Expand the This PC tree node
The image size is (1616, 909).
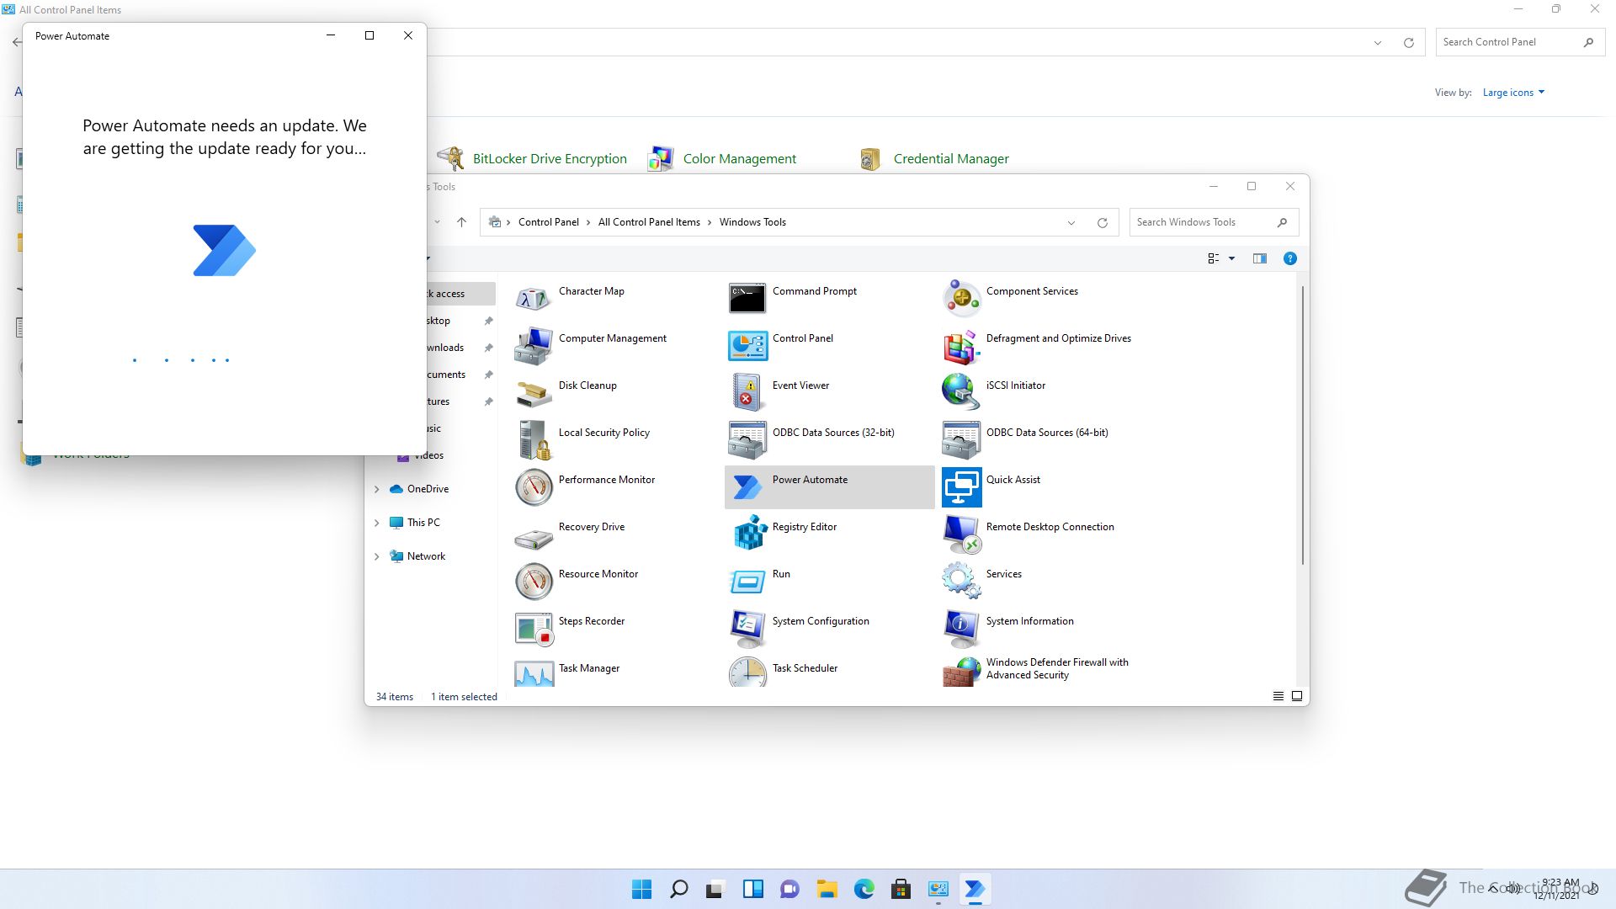[x=376, y=523]
